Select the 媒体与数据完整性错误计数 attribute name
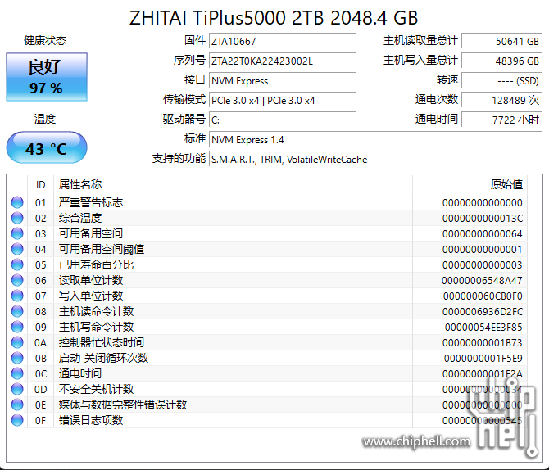Viewport: 549px width, 470px height. pyautogui.click(x=123, y=404)
